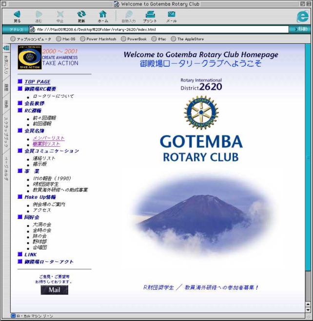Viewport: 313px width, 321px height.
Task: Open the 前回週報 link
Action: 42,124
